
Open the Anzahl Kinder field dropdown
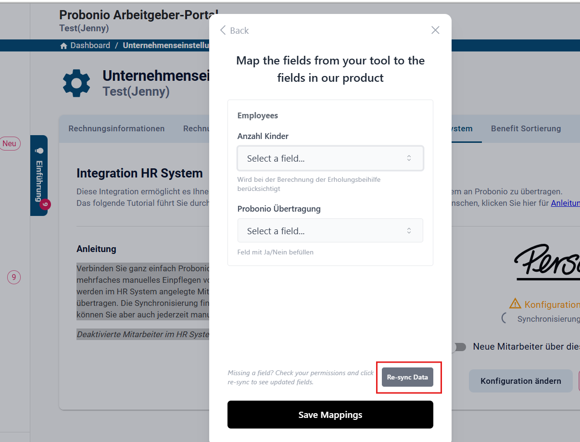(x=330, y=158)
